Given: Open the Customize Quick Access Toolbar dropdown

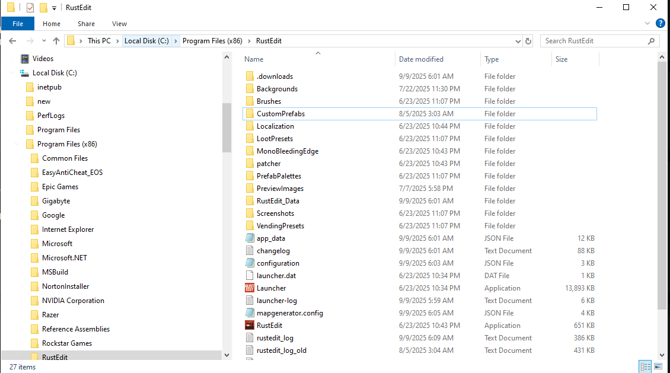Looking at the screenshot, I should point(54,8).
